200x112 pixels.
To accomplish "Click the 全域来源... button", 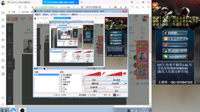I will pyautogui.click(x=95, y=87).
